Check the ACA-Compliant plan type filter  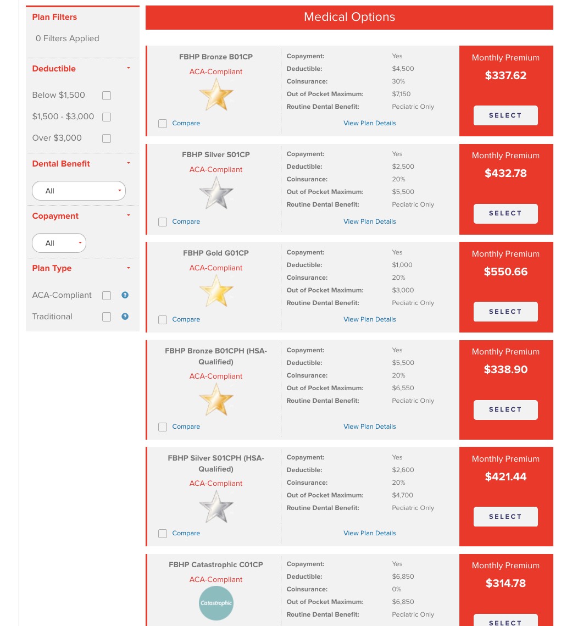coord(107,296)
